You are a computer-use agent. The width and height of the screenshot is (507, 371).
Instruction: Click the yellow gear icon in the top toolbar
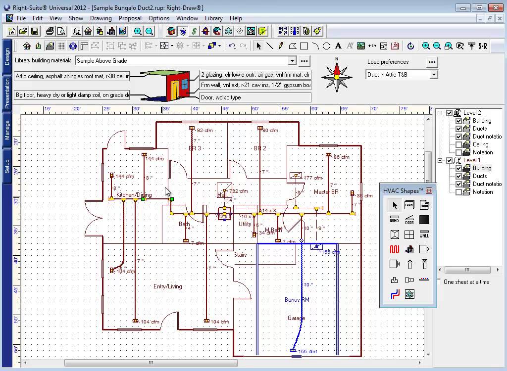(x=317, y=31)
